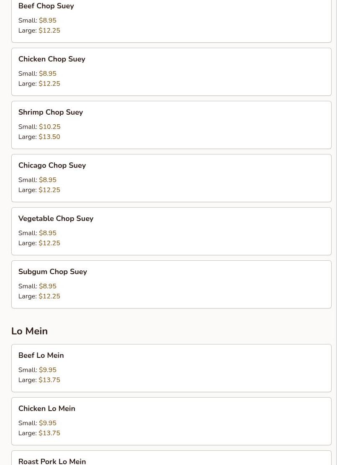
Task: Select the Shrimp Chop Suey item title
Action: point(51,112)
